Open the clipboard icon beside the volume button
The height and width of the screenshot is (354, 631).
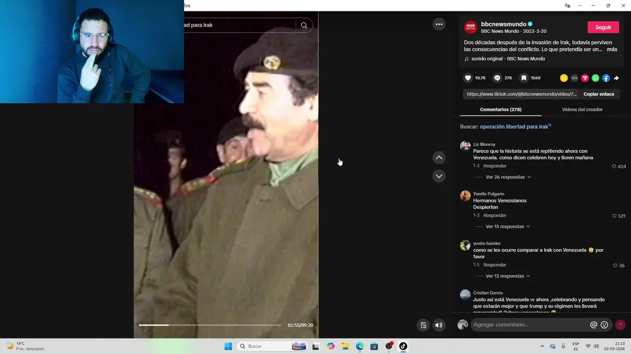[x=423, y=325]
